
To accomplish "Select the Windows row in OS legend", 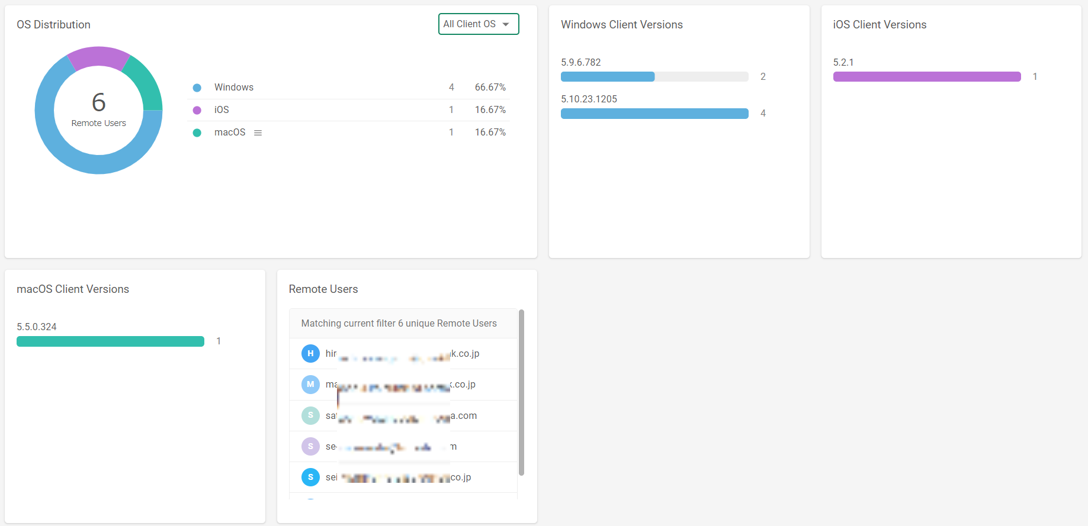I will pos(349,88).
